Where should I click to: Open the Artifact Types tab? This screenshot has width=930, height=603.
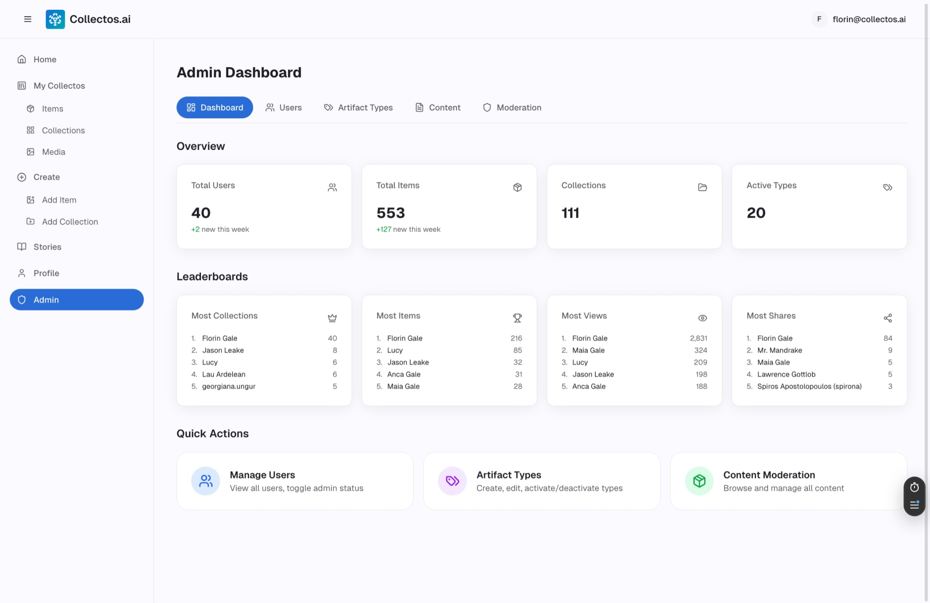[358, 107]
